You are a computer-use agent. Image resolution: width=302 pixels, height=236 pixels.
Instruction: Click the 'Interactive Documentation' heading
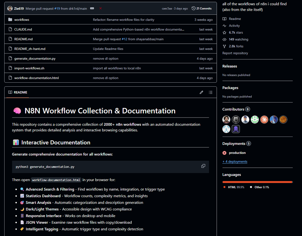[56, 143]
